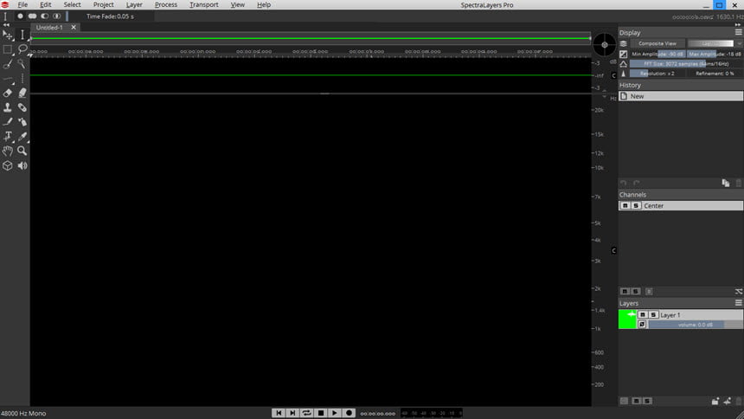Open the Edit menu
Viewport: 744px width, 419px height.
click(x=46, y=4)
